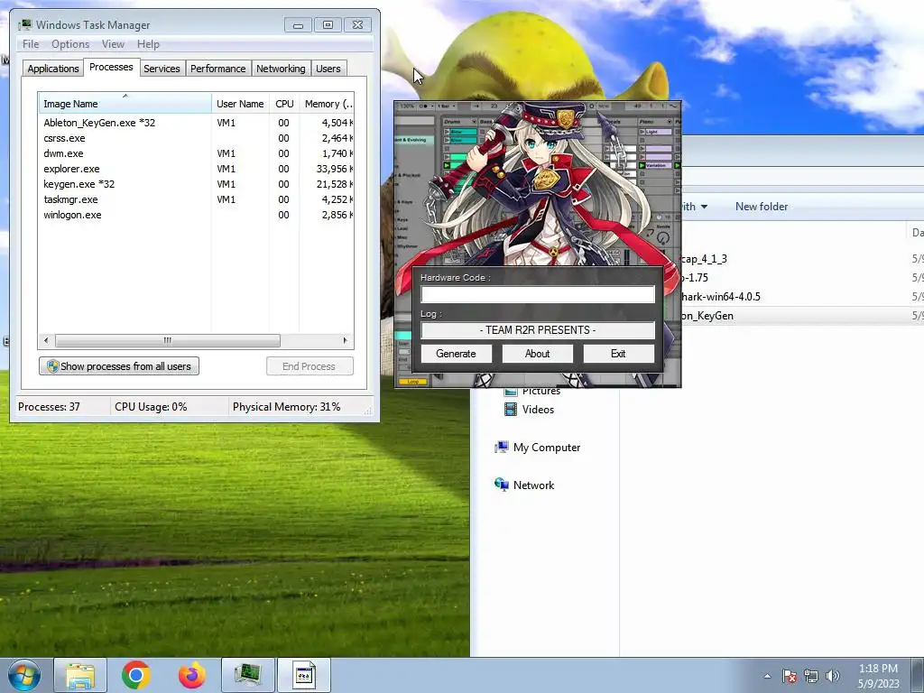Maximize the Windows Task Manager window
Viewport: 924px width, 693px height.
(x=328, y=24)
